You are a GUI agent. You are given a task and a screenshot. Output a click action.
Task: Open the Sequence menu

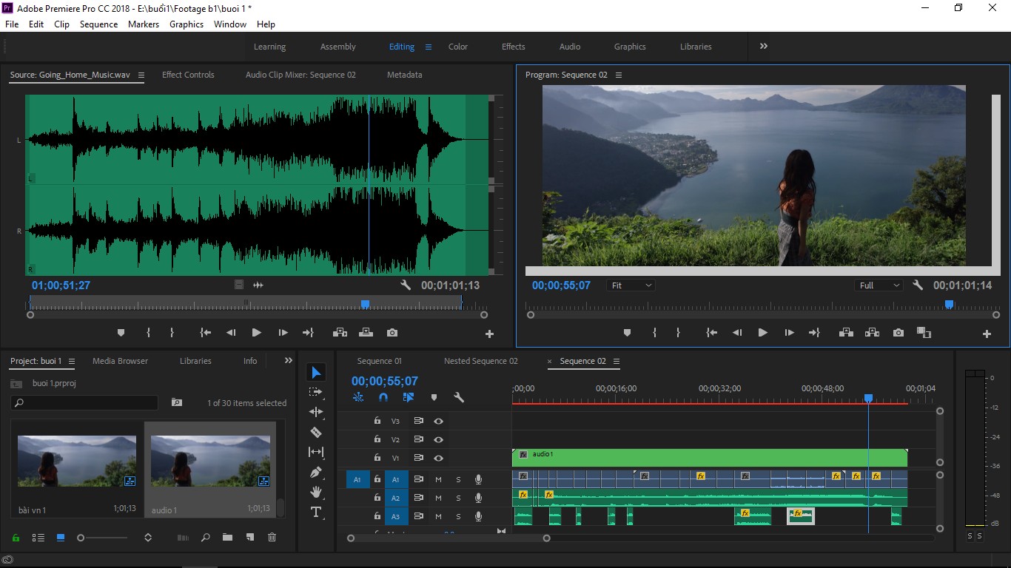click(98, 24)
